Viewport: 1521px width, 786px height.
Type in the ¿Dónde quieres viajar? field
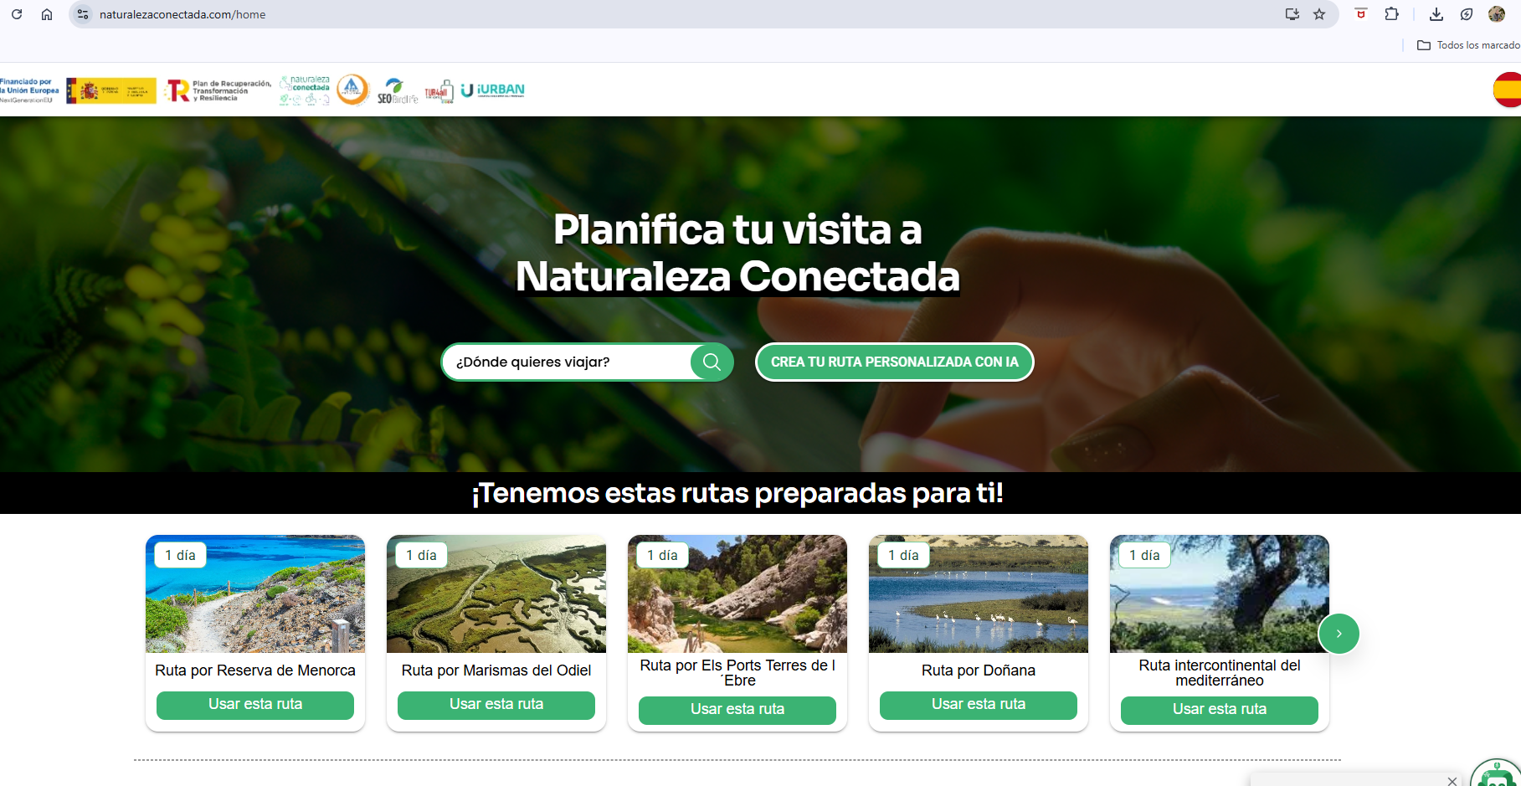pos(569,362)
